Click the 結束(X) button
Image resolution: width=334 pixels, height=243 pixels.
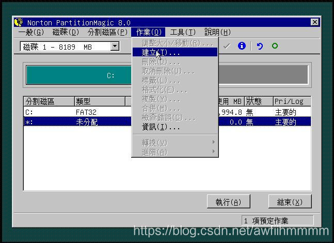click(290, 202)
